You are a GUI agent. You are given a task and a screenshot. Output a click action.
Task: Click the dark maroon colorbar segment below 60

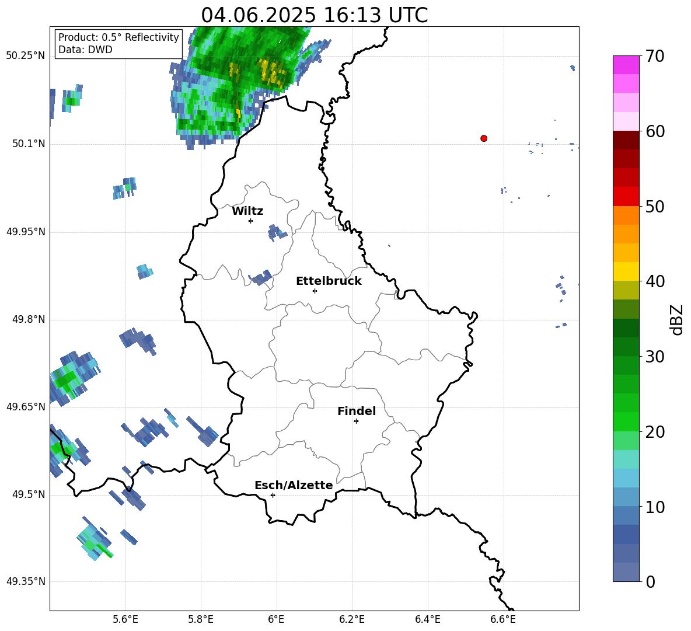[626, 140]
